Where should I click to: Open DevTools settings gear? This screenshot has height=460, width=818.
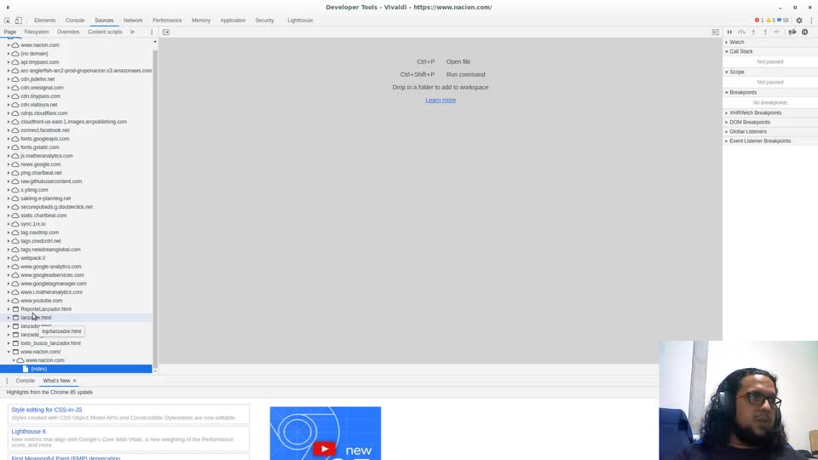click(799, 20)
